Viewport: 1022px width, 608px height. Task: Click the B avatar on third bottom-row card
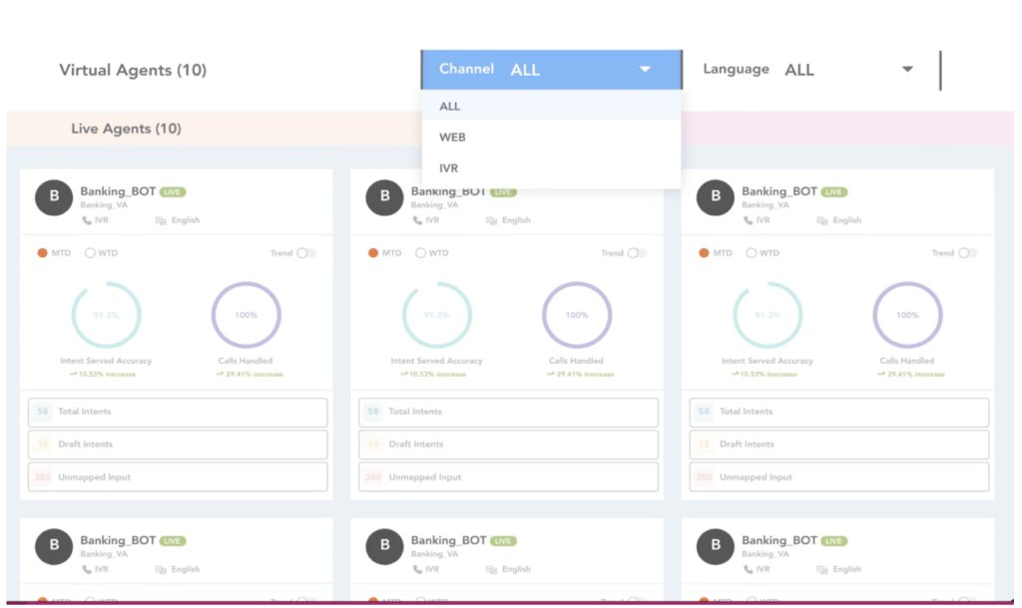(715, 546)
